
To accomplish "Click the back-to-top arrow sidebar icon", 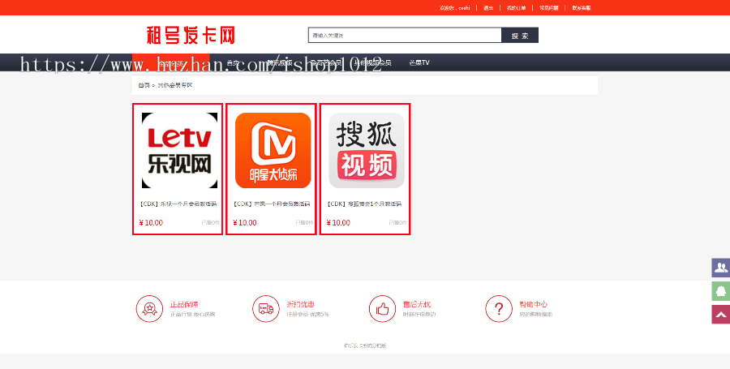I will [x=721, y=315].
